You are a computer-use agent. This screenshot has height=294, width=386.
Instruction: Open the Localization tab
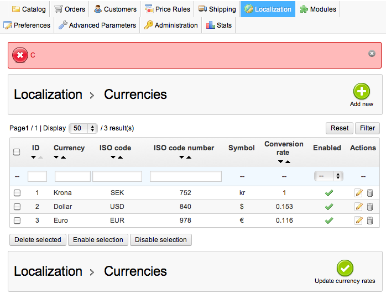[x=268, y=9]
